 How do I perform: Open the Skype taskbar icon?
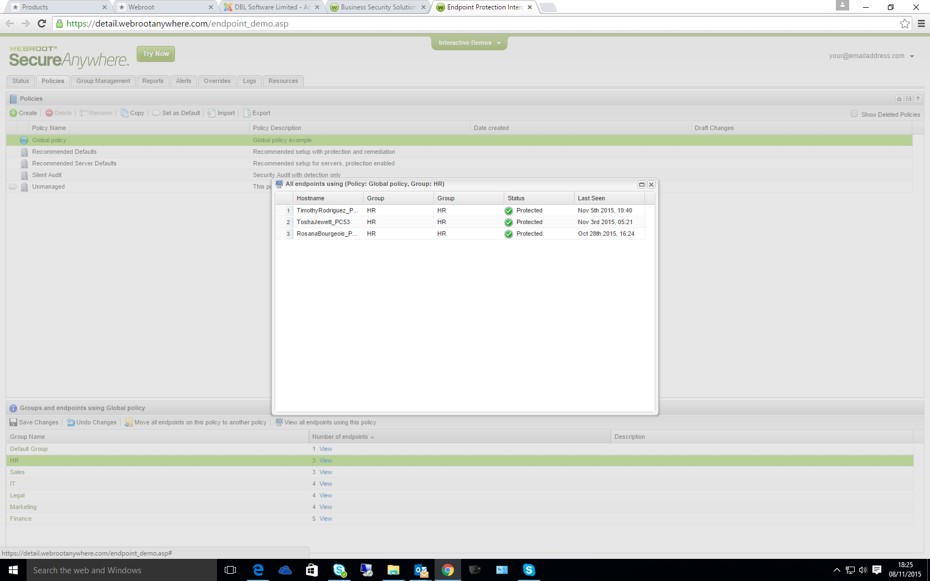point(529,570)
